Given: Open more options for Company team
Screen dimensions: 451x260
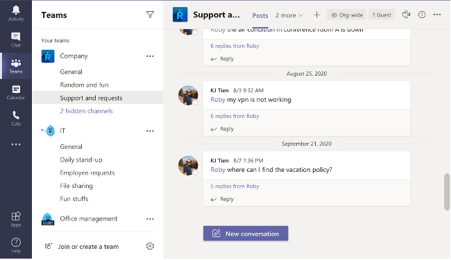Looking at the screenshot, I should tap(150, 56).
